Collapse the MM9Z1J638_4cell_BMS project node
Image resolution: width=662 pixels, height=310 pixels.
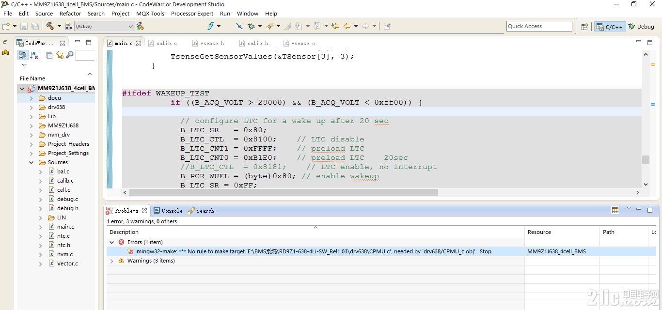[22, 89]
